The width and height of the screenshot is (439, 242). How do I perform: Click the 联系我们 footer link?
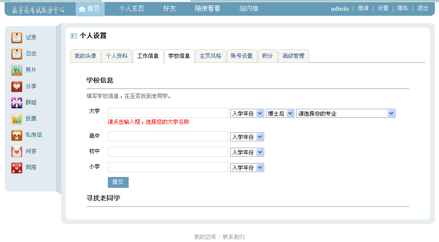pyautogui.click(x=233, y=237)
